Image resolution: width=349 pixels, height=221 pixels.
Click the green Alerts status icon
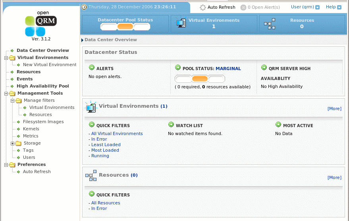coord(92,68)
